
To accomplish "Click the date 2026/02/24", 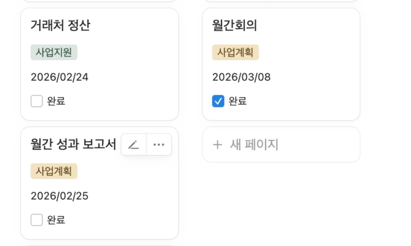I will pyautogui.click(x=60, y=77).
